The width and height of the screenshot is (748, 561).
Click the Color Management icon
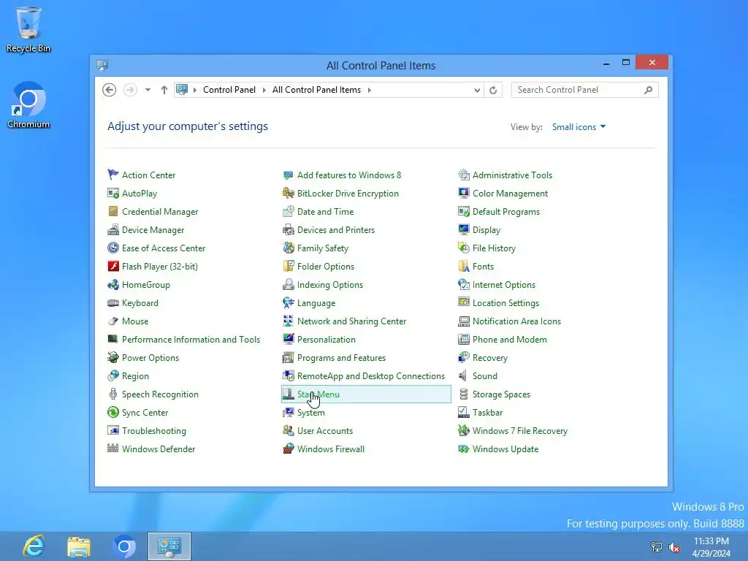tap(464, 193)
